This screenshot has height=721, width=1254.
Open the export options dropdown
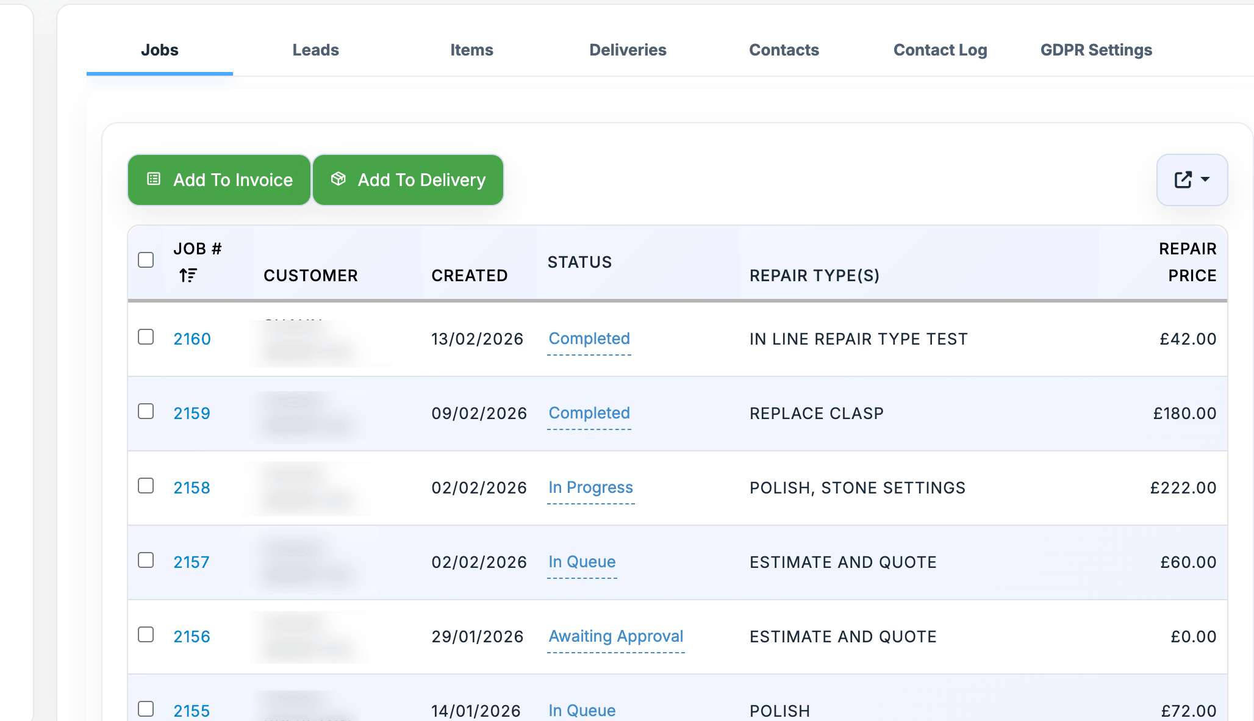1192,180
